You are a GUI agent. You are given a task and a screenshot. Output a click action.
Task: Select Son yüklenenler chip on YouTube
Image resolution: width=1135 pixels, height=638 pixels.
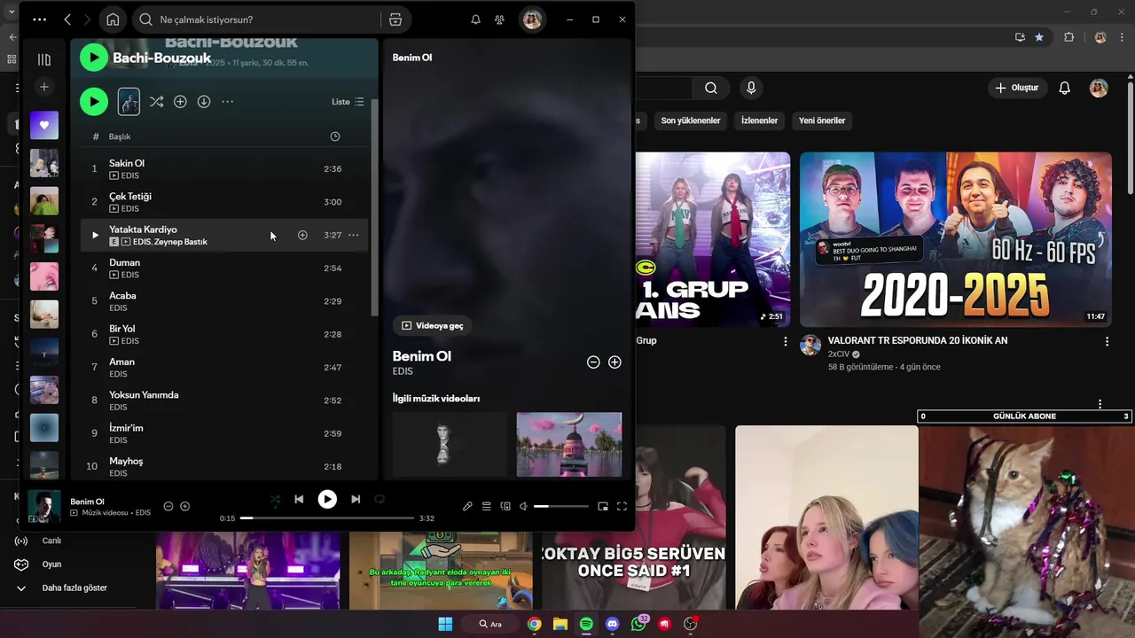point(691,121)
